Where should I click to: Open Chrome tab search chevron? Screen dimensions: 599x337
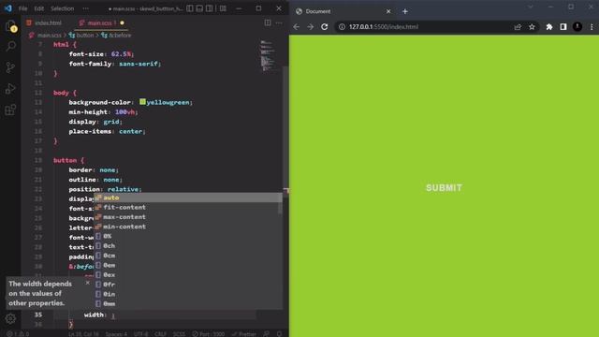[x=531, y=7]
